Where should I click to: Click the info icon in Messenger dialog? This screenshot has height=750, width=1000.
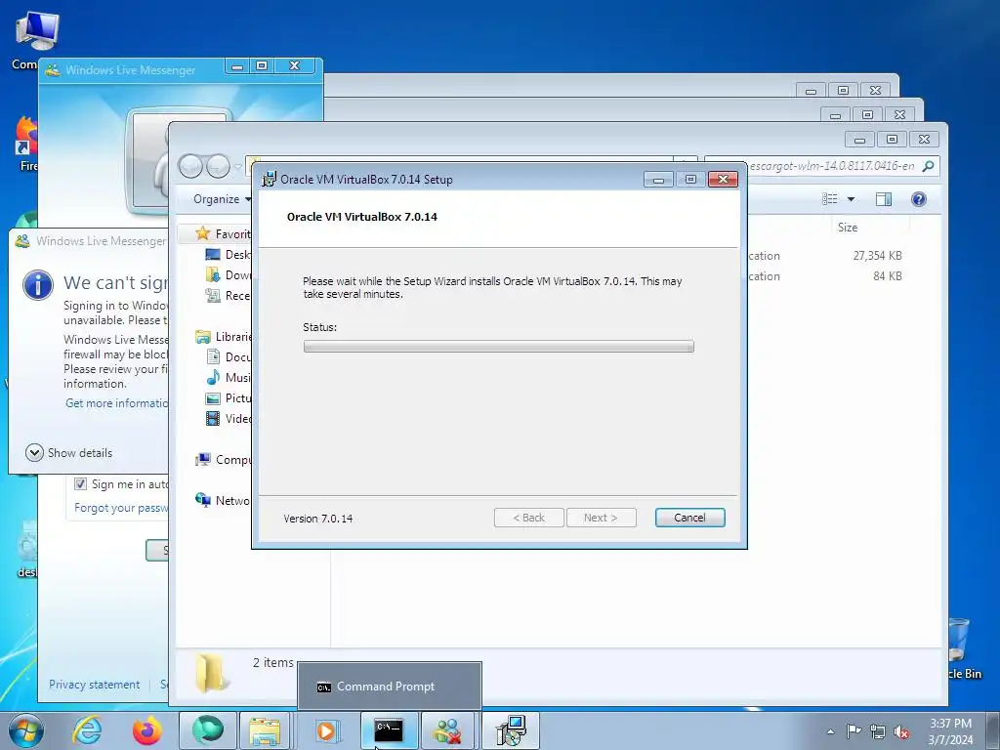coord(38,284)
